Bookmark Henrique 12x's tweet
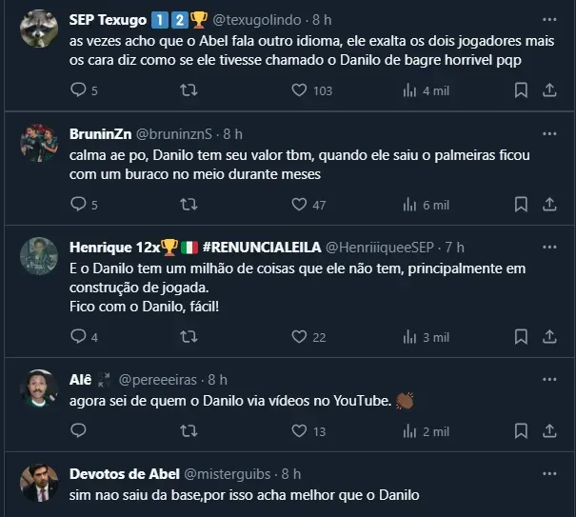576x517 pixels. pos(521,336)
